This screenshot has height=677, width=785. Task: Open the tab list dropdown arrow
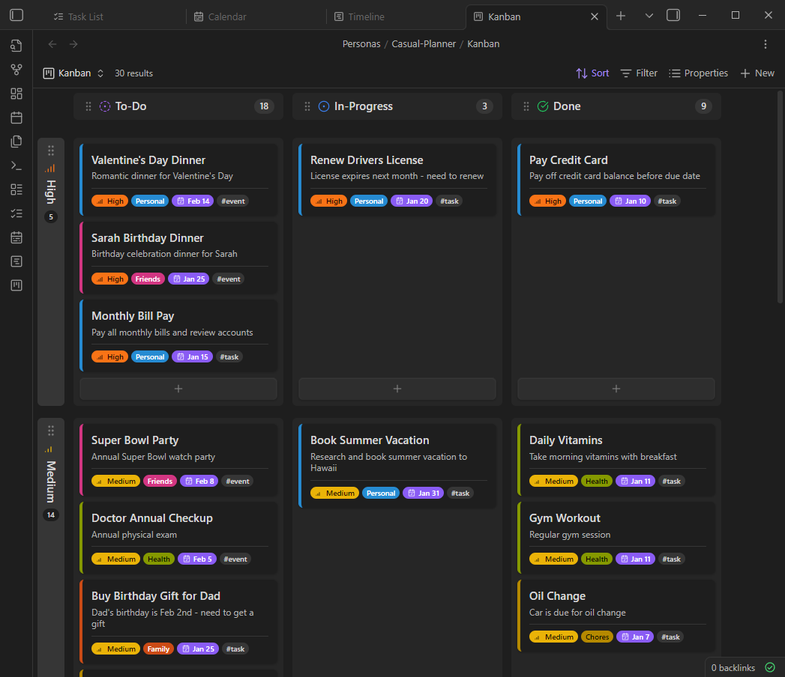[649, 15]
